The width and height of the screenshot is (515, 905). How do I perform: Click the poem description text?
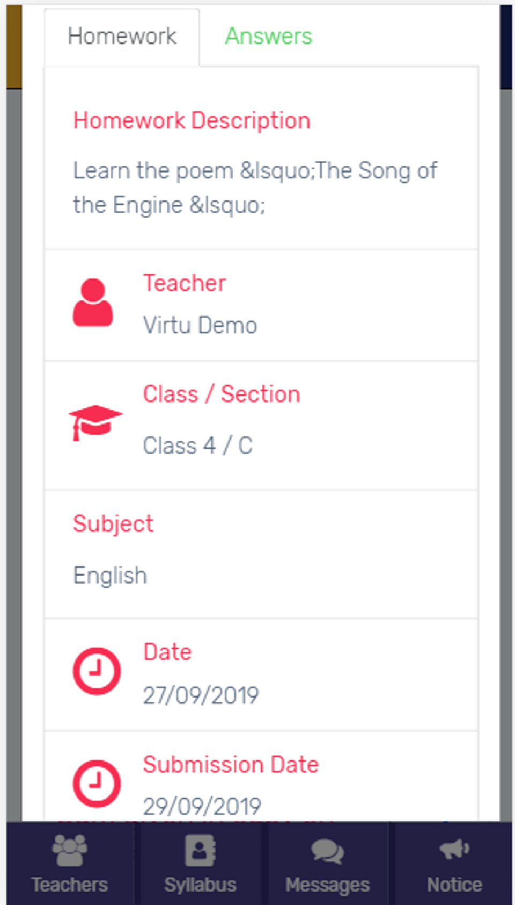point(255,188)
